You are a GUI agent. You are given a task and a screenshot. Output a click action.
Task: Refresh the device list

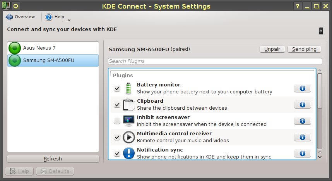(53, 159)
